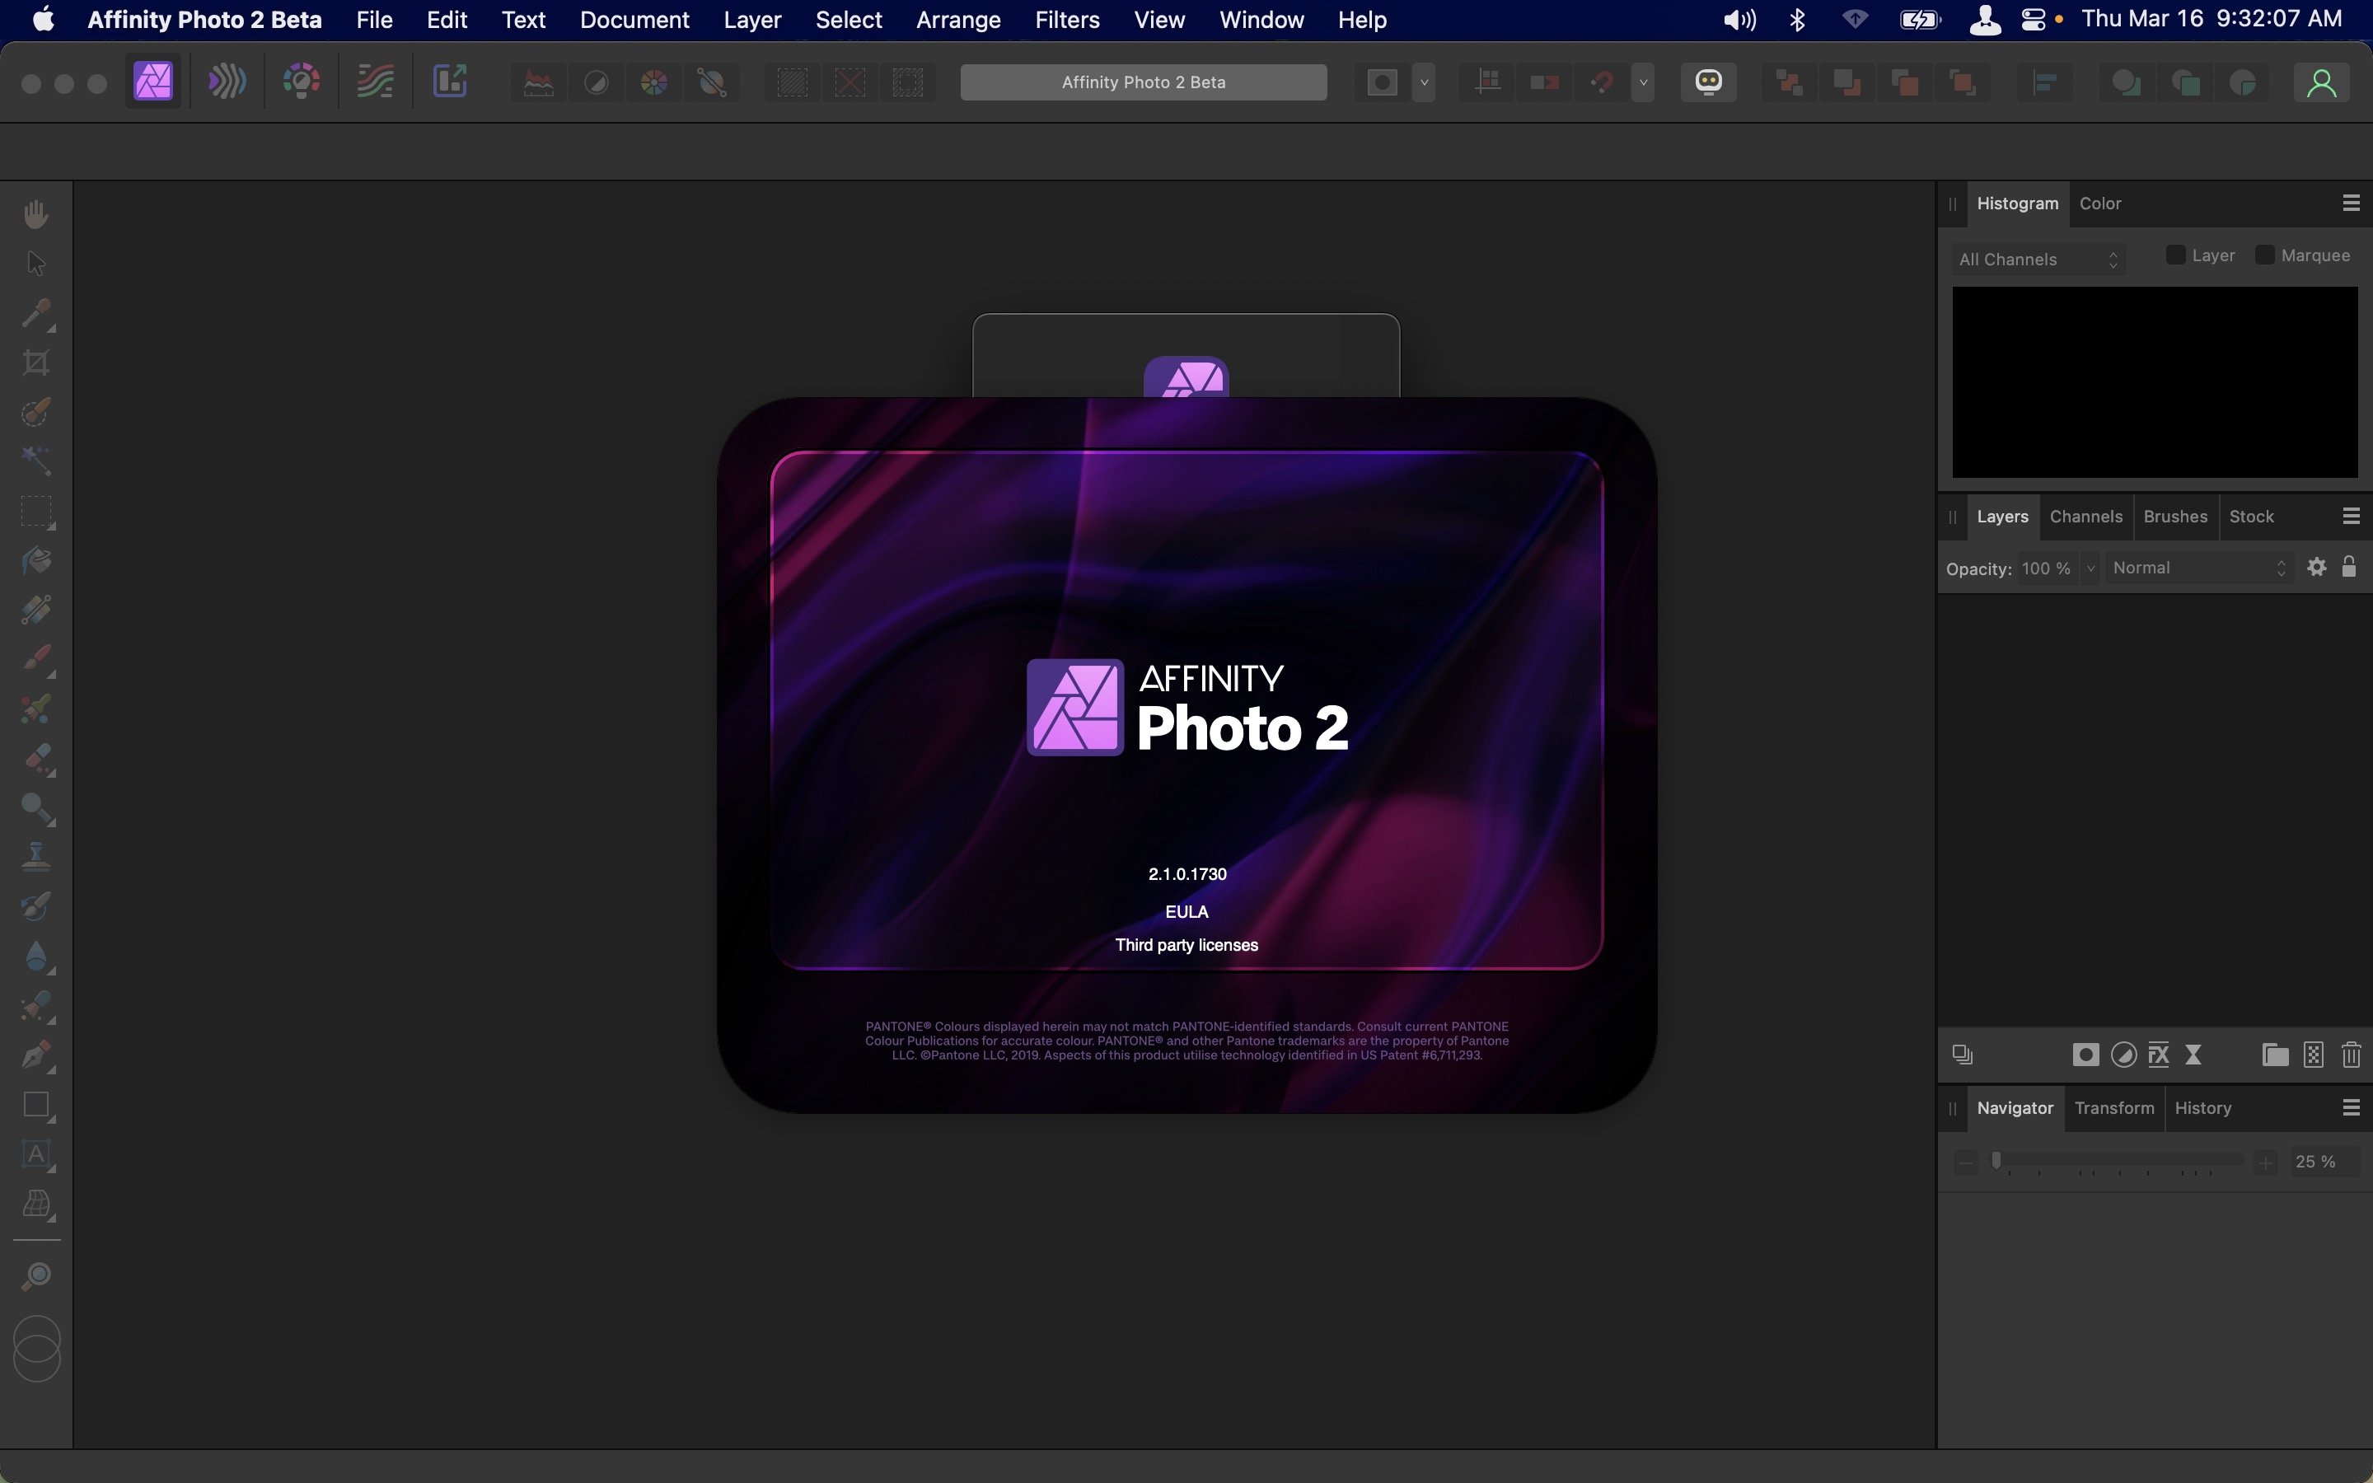The image size is (2373, 1483).
Task: Select the Erase Brush tool
Action: pyautogui.click(x=36, y=758)
